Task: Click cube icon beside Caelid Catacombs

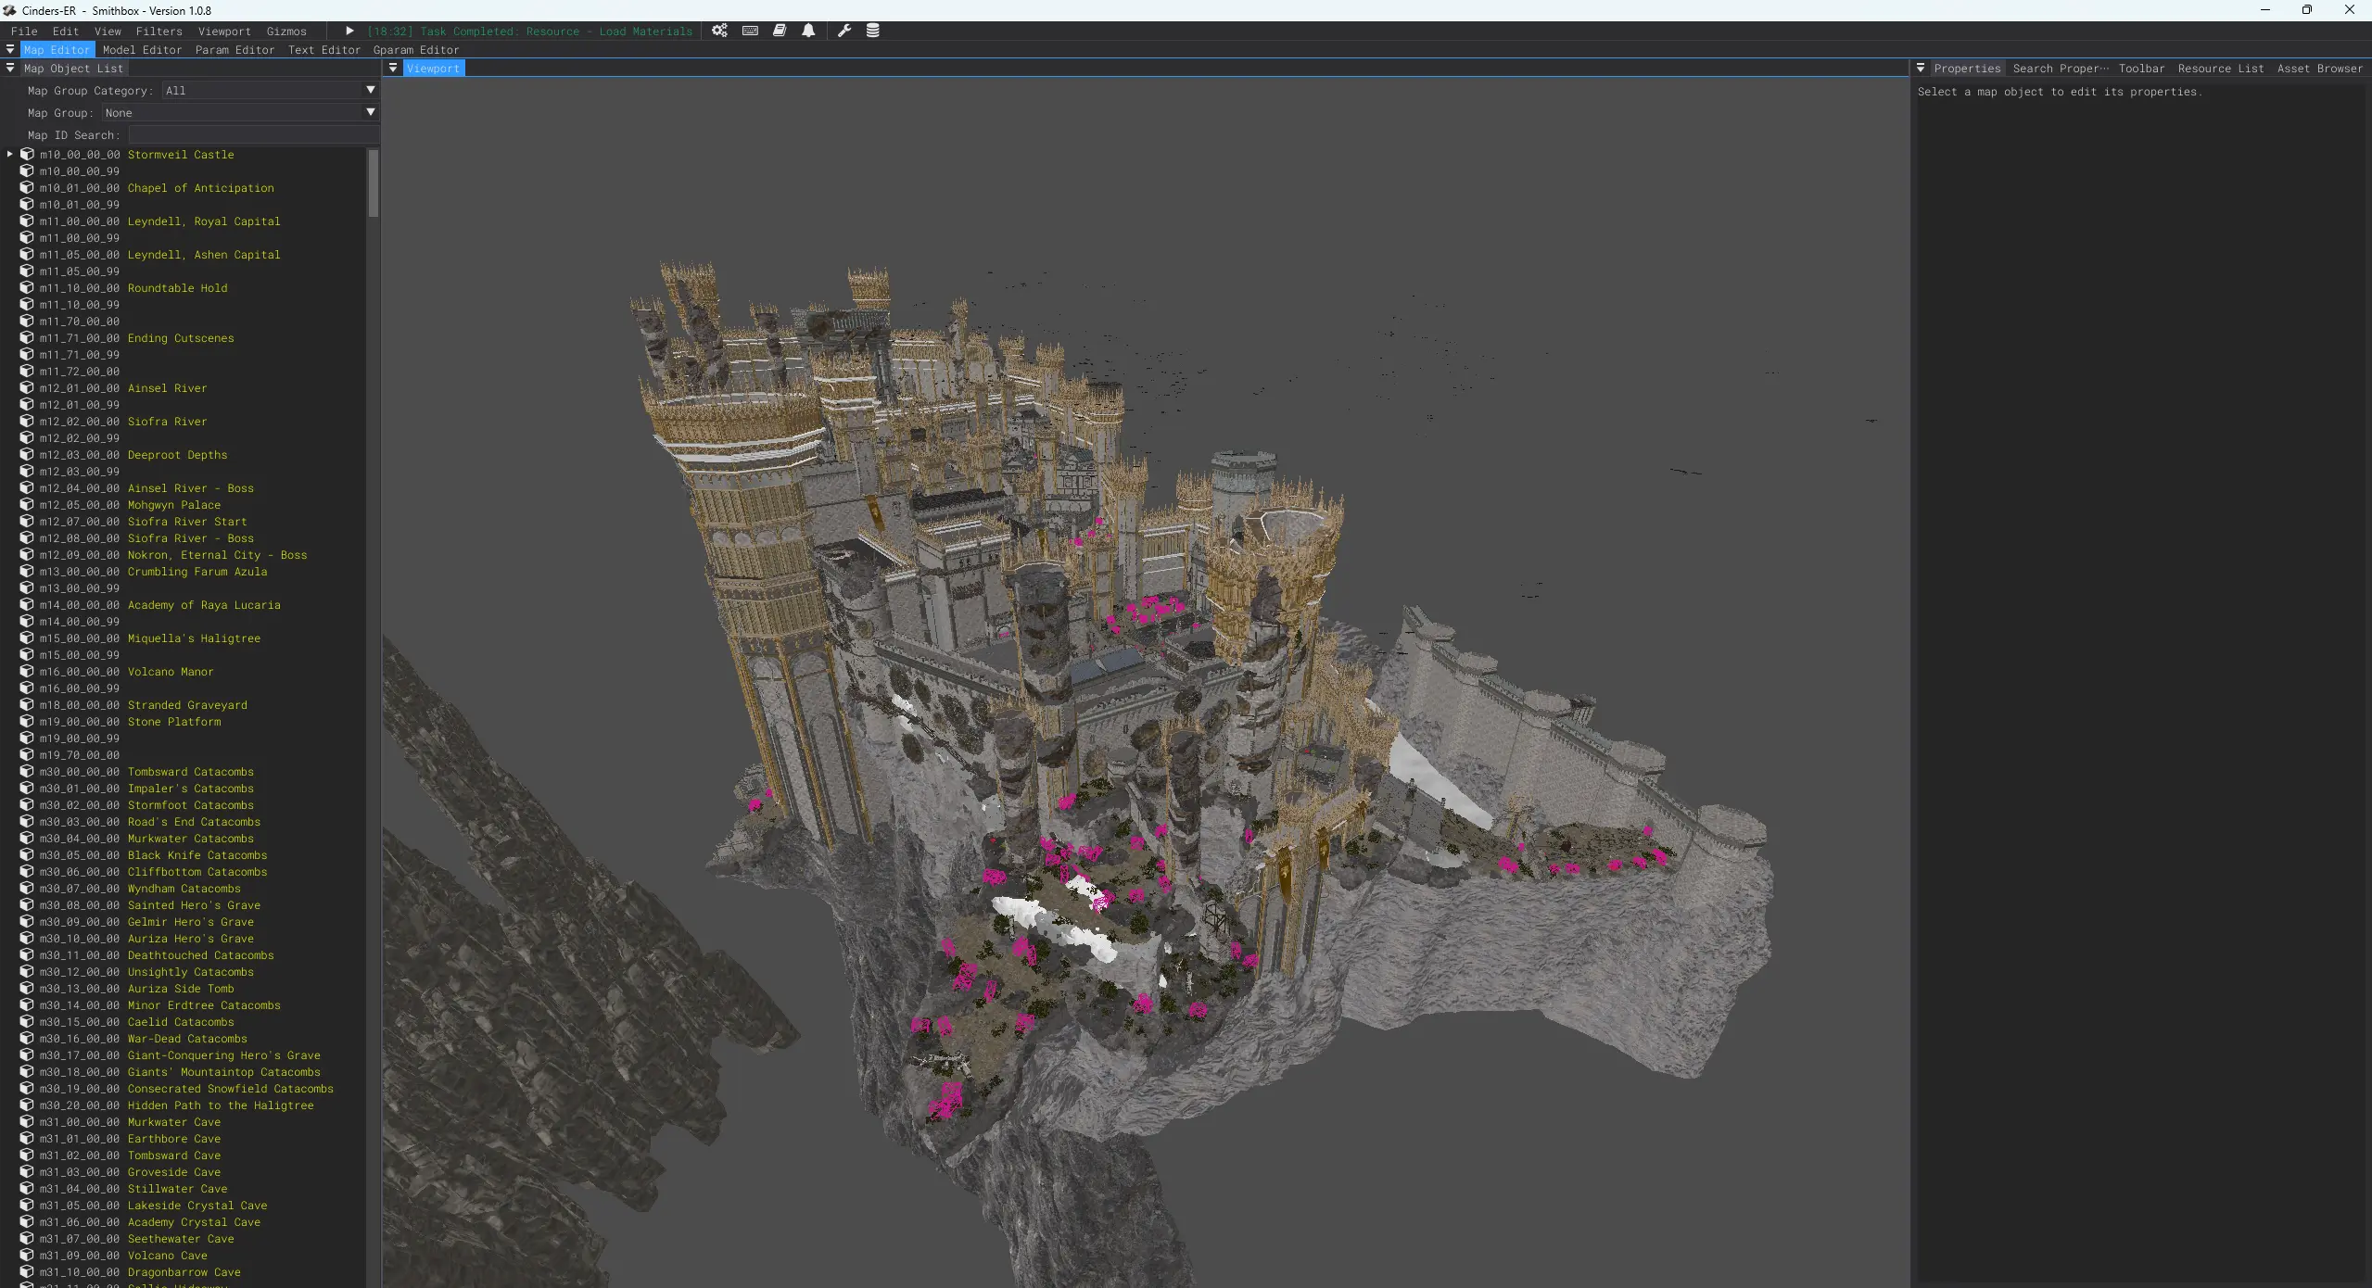Action: tap(27, 1022)
